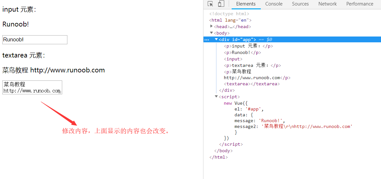Viewport: 381px width, 179px height.
Task: Click the closing </div> tag line
Action: [227, 90]
